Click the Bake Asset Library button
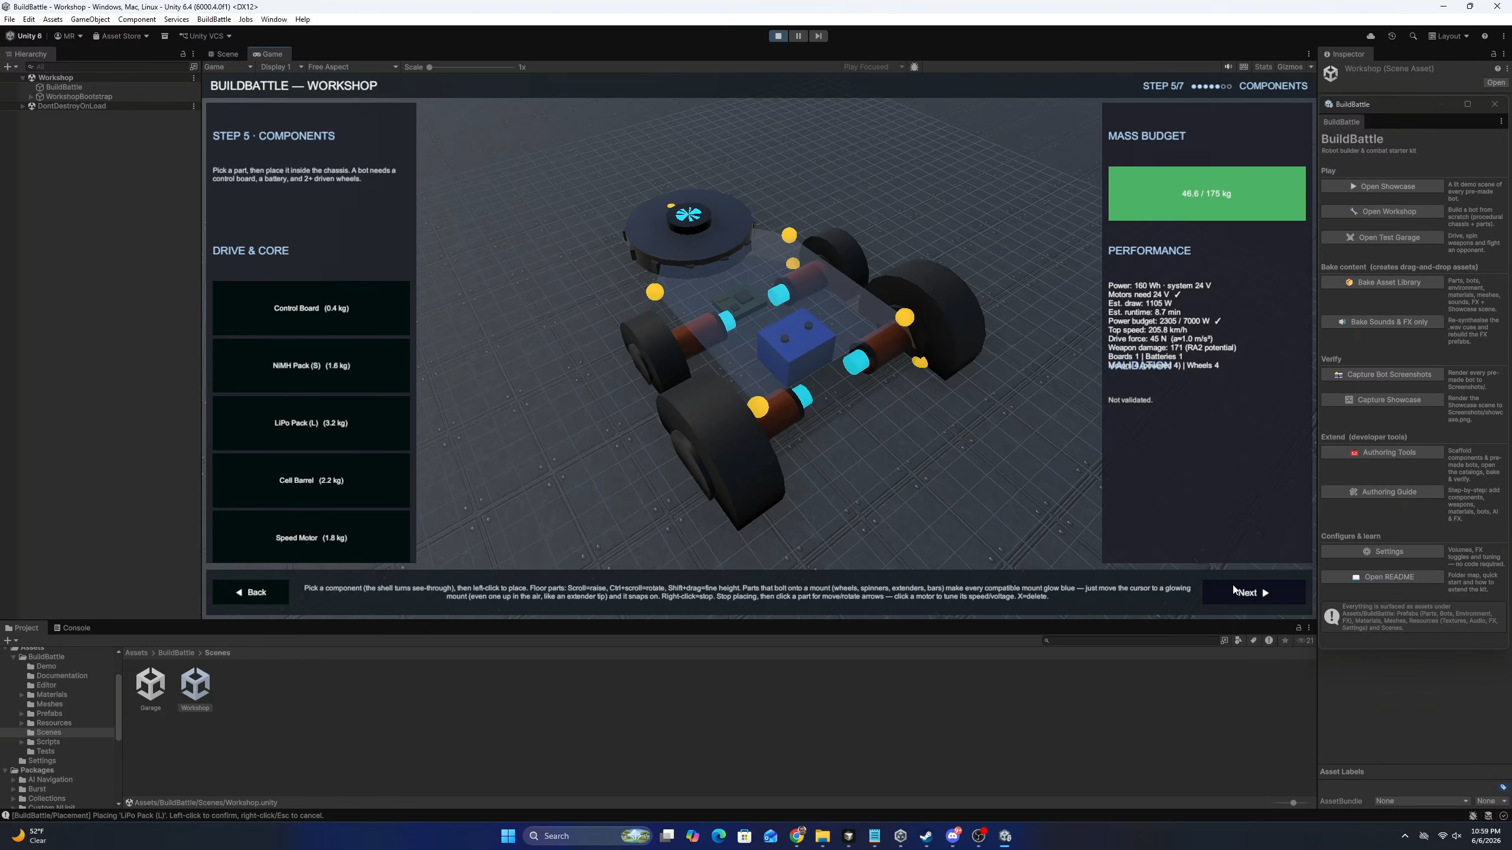The width and height of the screenshot is (1512, 850). (1382, 282)
